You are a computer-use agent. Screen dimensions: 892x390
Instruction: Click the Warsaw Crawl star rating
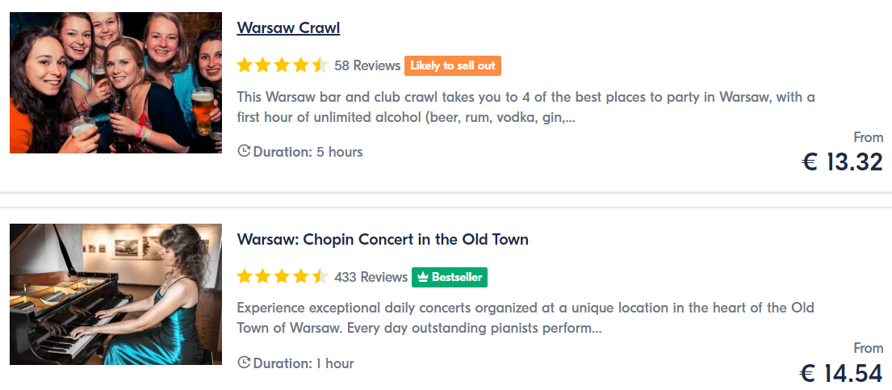[283, 65]
